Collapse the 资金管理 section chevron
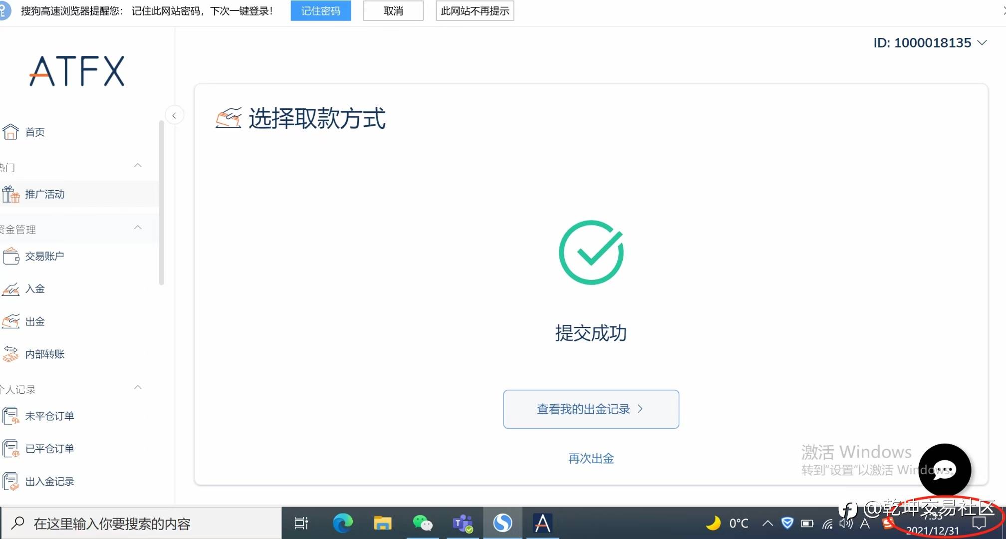The width and height of the screenshot is (1006, 539). coord(138,228)
